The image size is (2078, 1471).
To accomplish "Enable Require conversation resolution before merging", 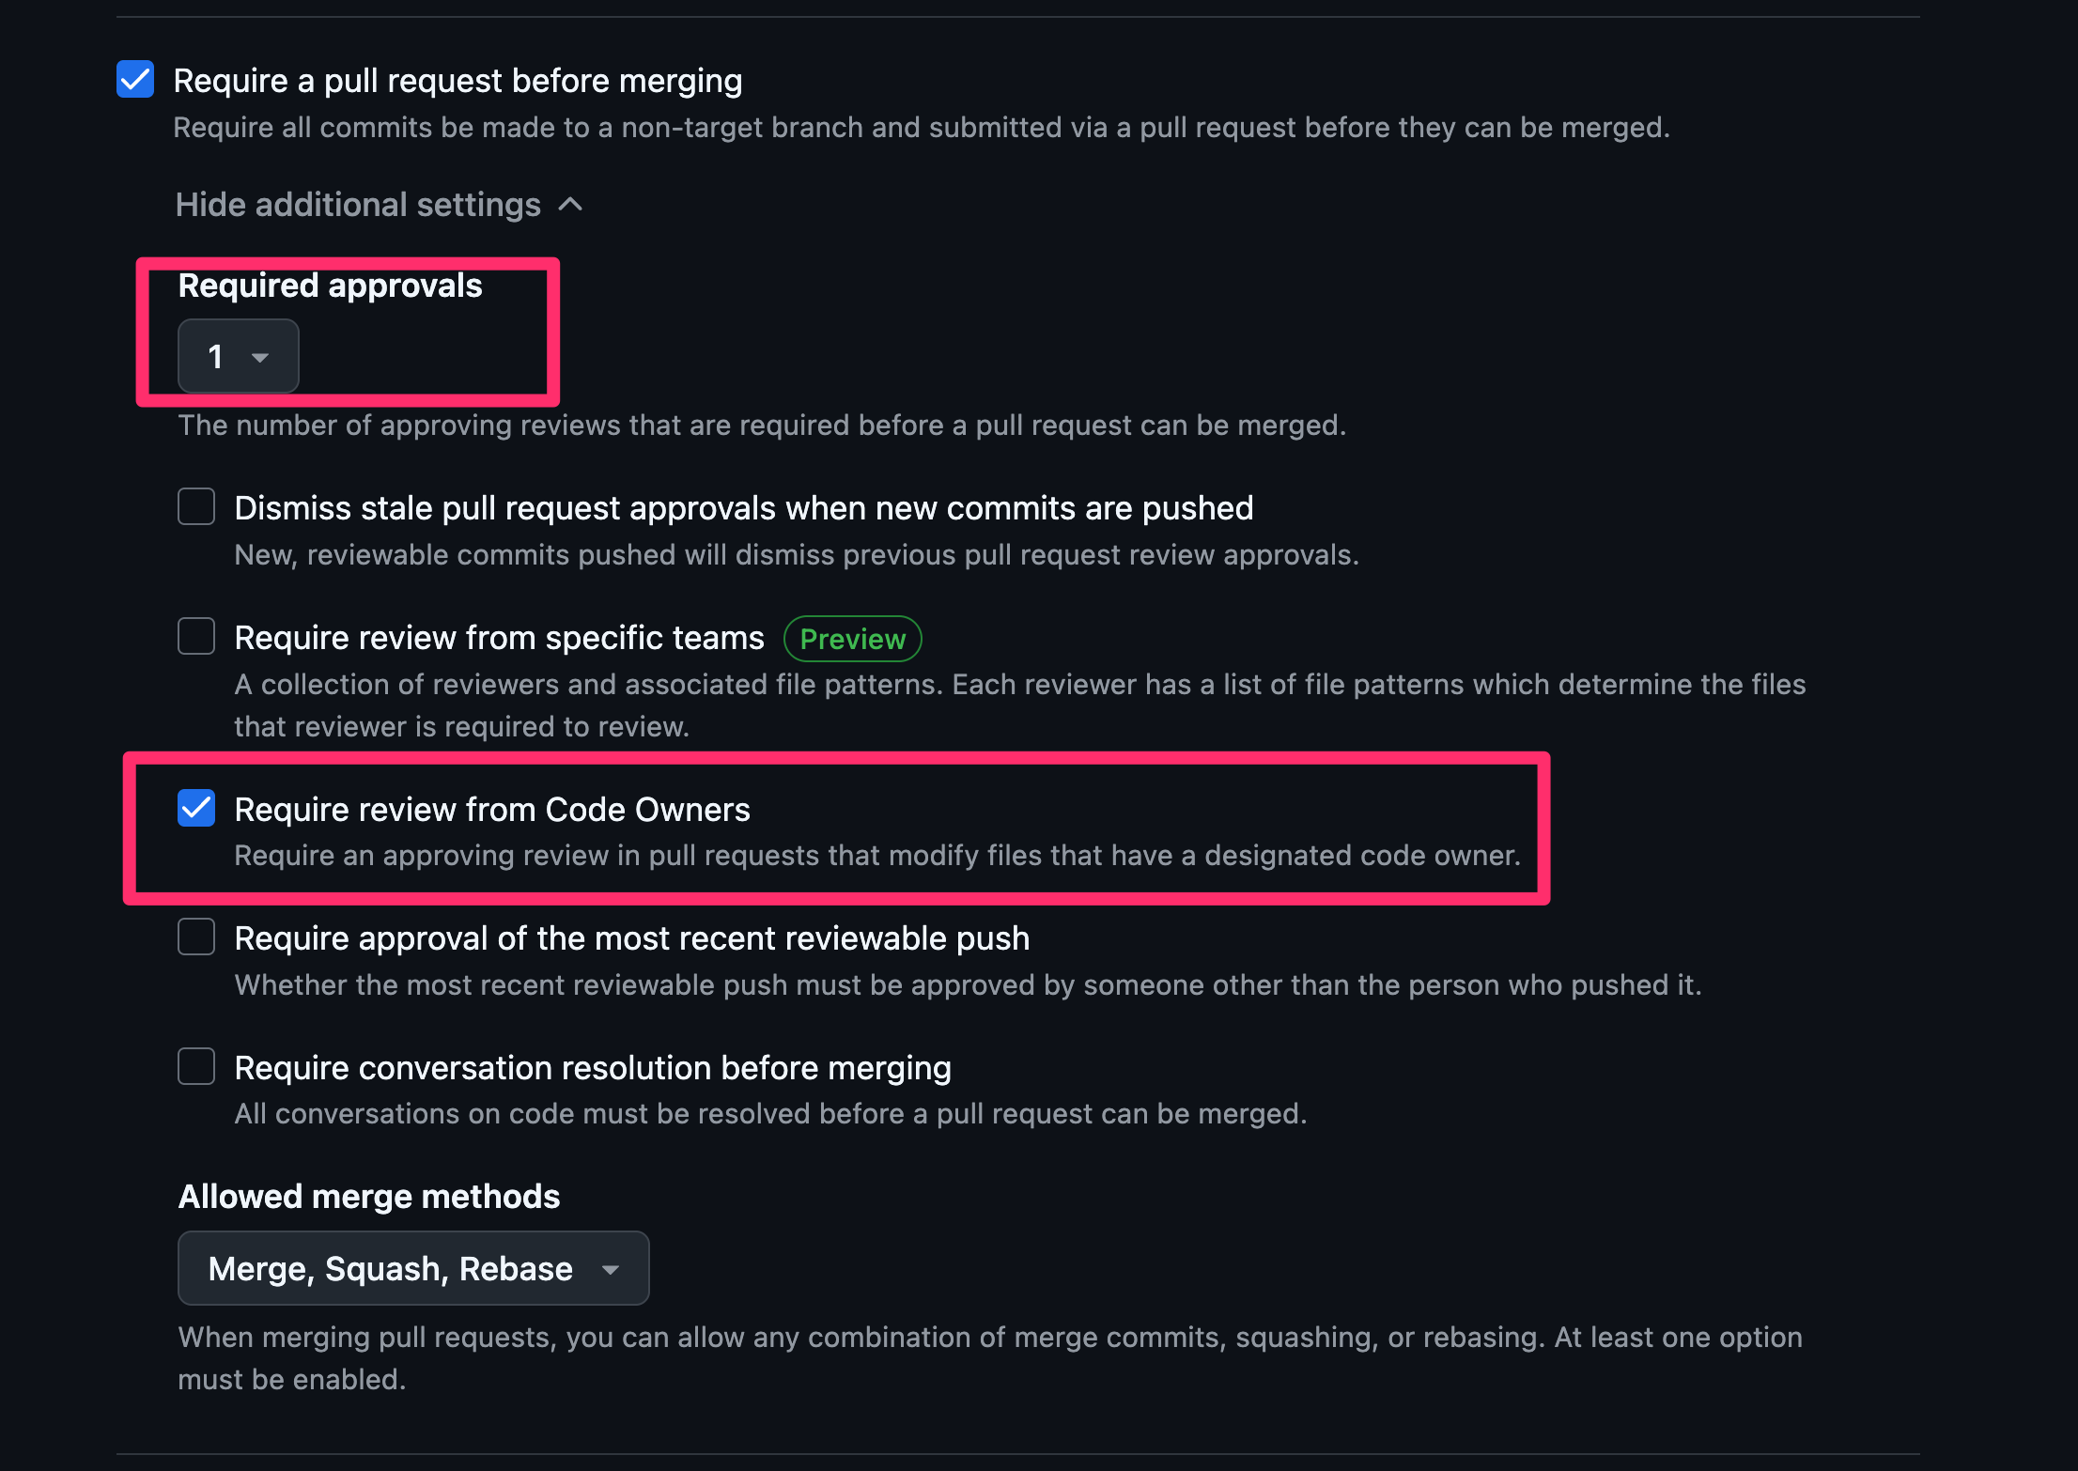I will pyautogui.click(x=196, y=1065).
